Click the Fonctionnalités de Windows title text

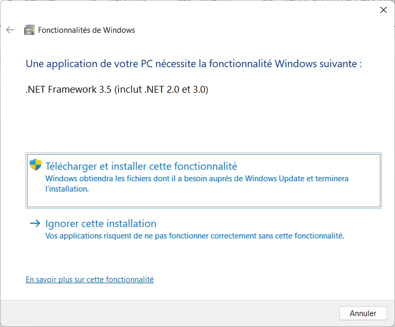(87, 30)
